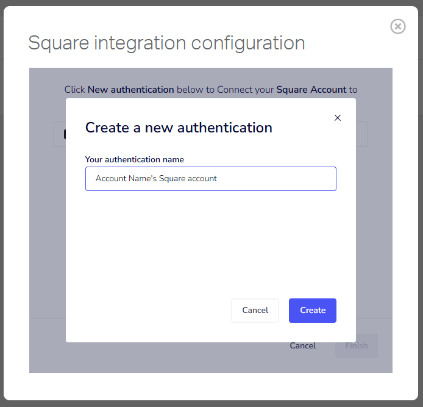The image size is (423, 407).
Task: Click Cancel in the Square configuration footer
Action: [303, 346]
